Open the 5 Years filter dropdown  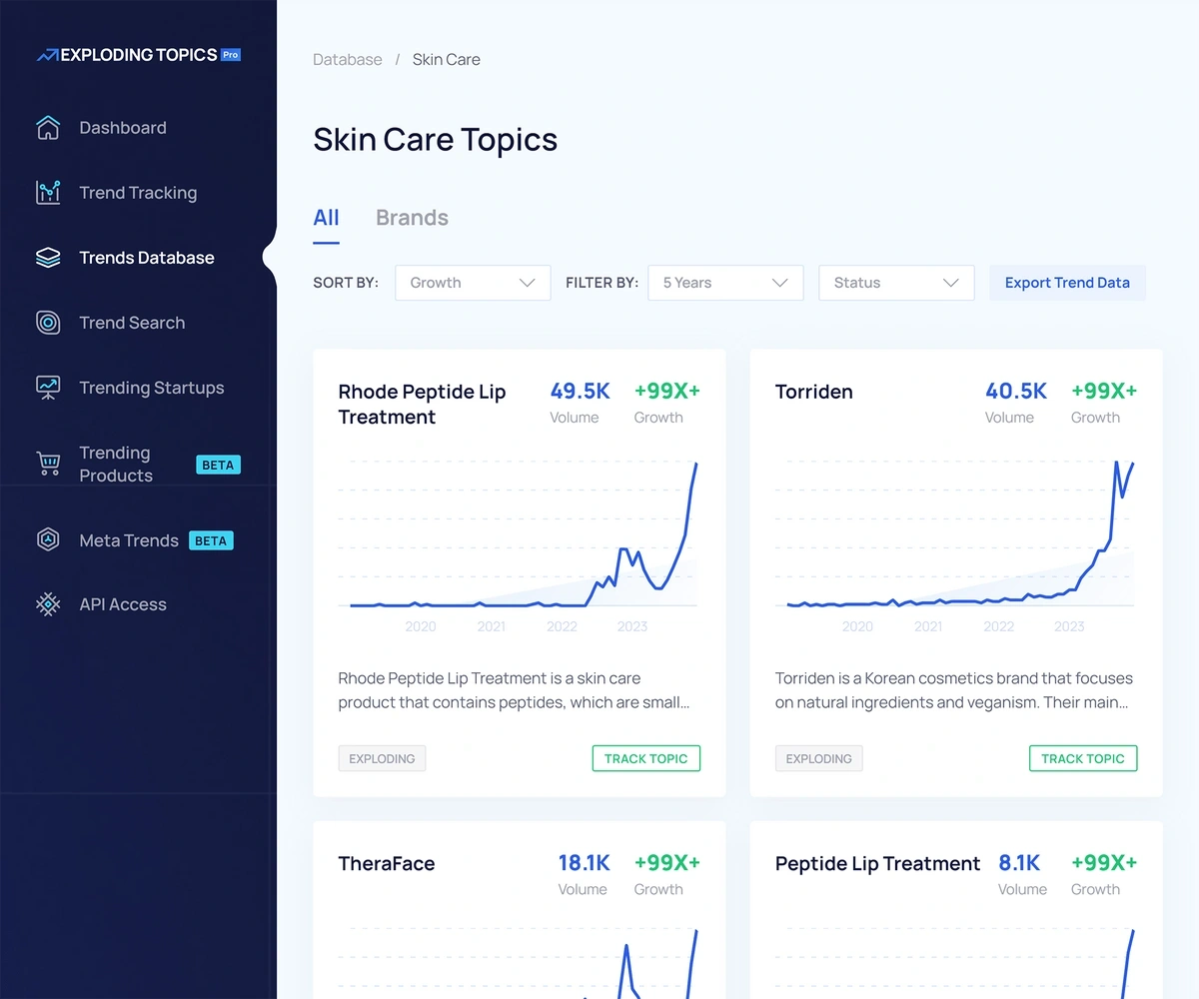725,283
